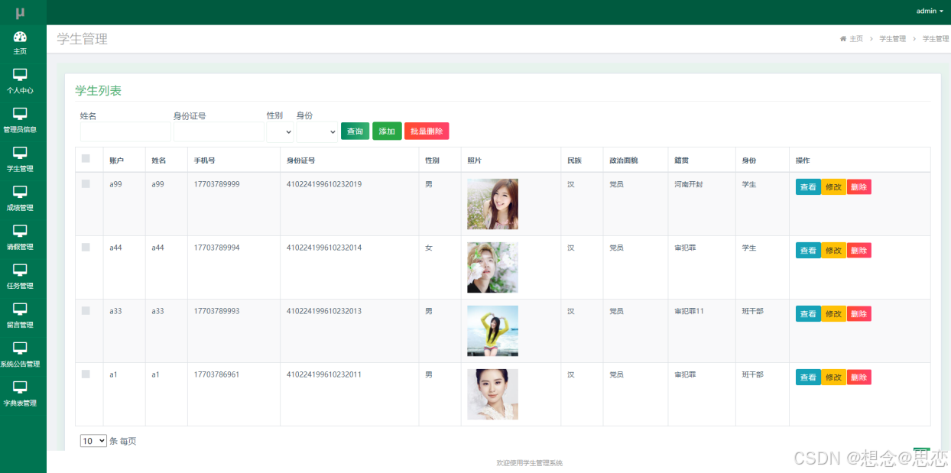Click 删除 for student a99

point(858,187)
